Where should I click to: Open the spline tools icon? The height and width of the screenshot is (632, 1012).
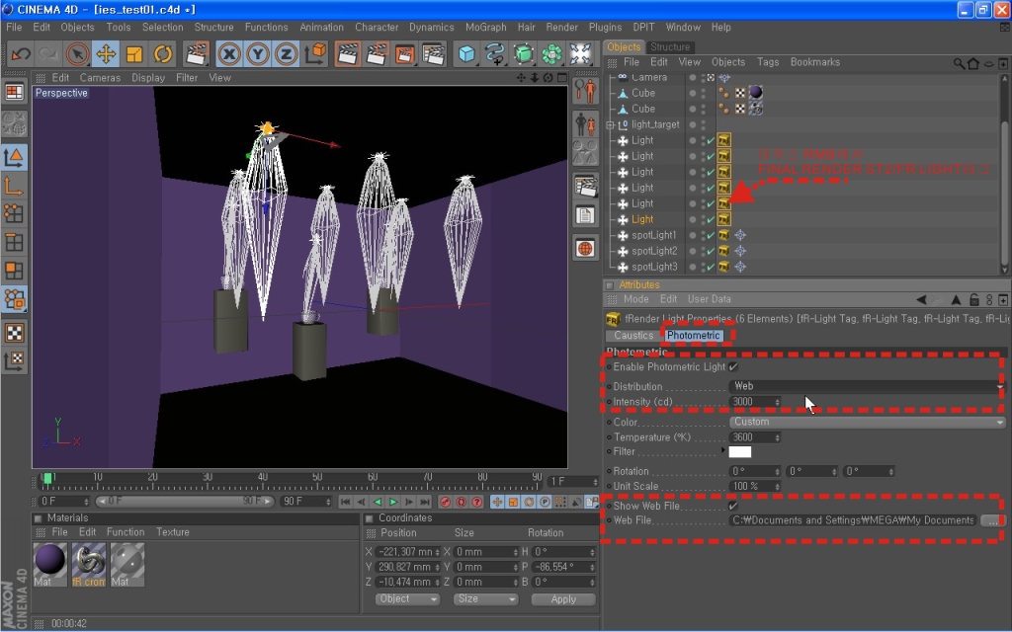click(x=495, y=54)
